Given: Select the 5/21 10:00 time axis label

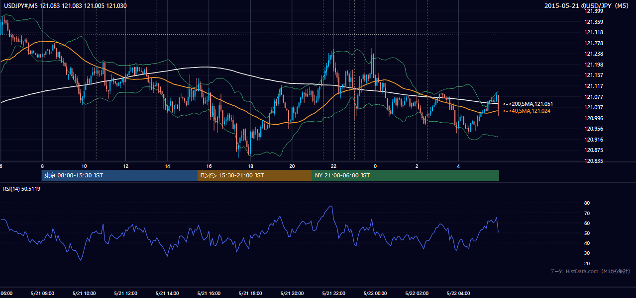Looking at the screenshot, I should tap(84, 294).
